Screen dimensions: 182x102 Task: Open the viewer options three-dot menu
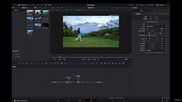click(x=130, y=8)
